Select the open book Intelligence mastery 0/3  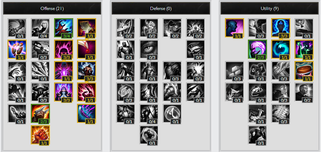coord(281,113)
